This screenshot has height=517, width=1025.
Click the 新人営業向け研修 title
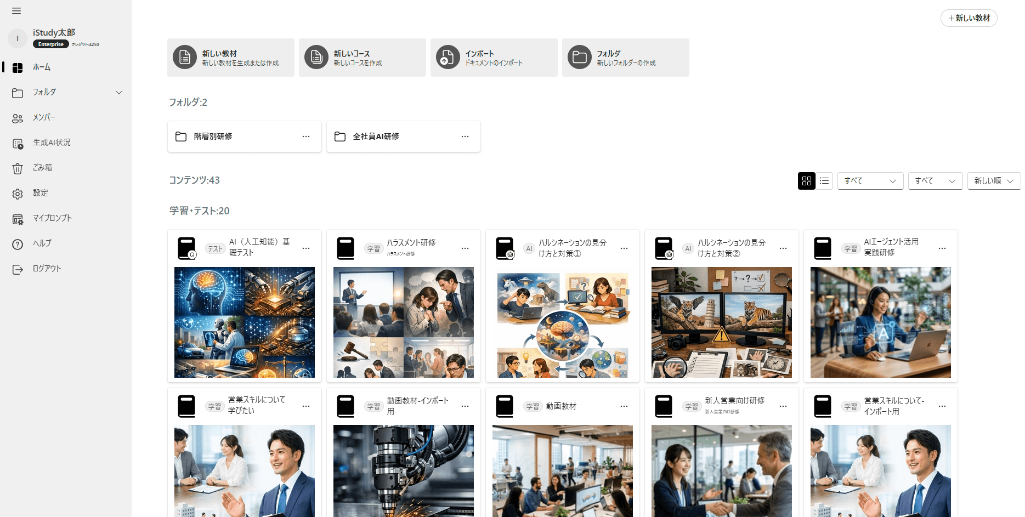coord(734,401)
